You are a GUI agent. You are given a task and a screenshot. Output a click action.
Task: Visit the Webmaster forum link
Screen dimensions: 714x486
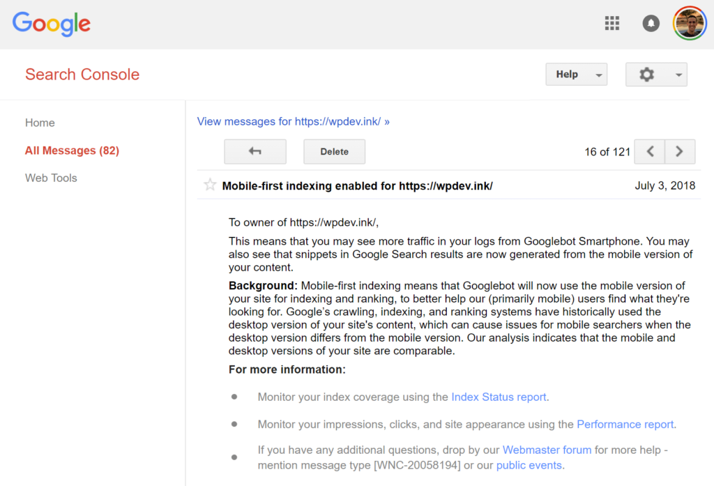(547, 450)
